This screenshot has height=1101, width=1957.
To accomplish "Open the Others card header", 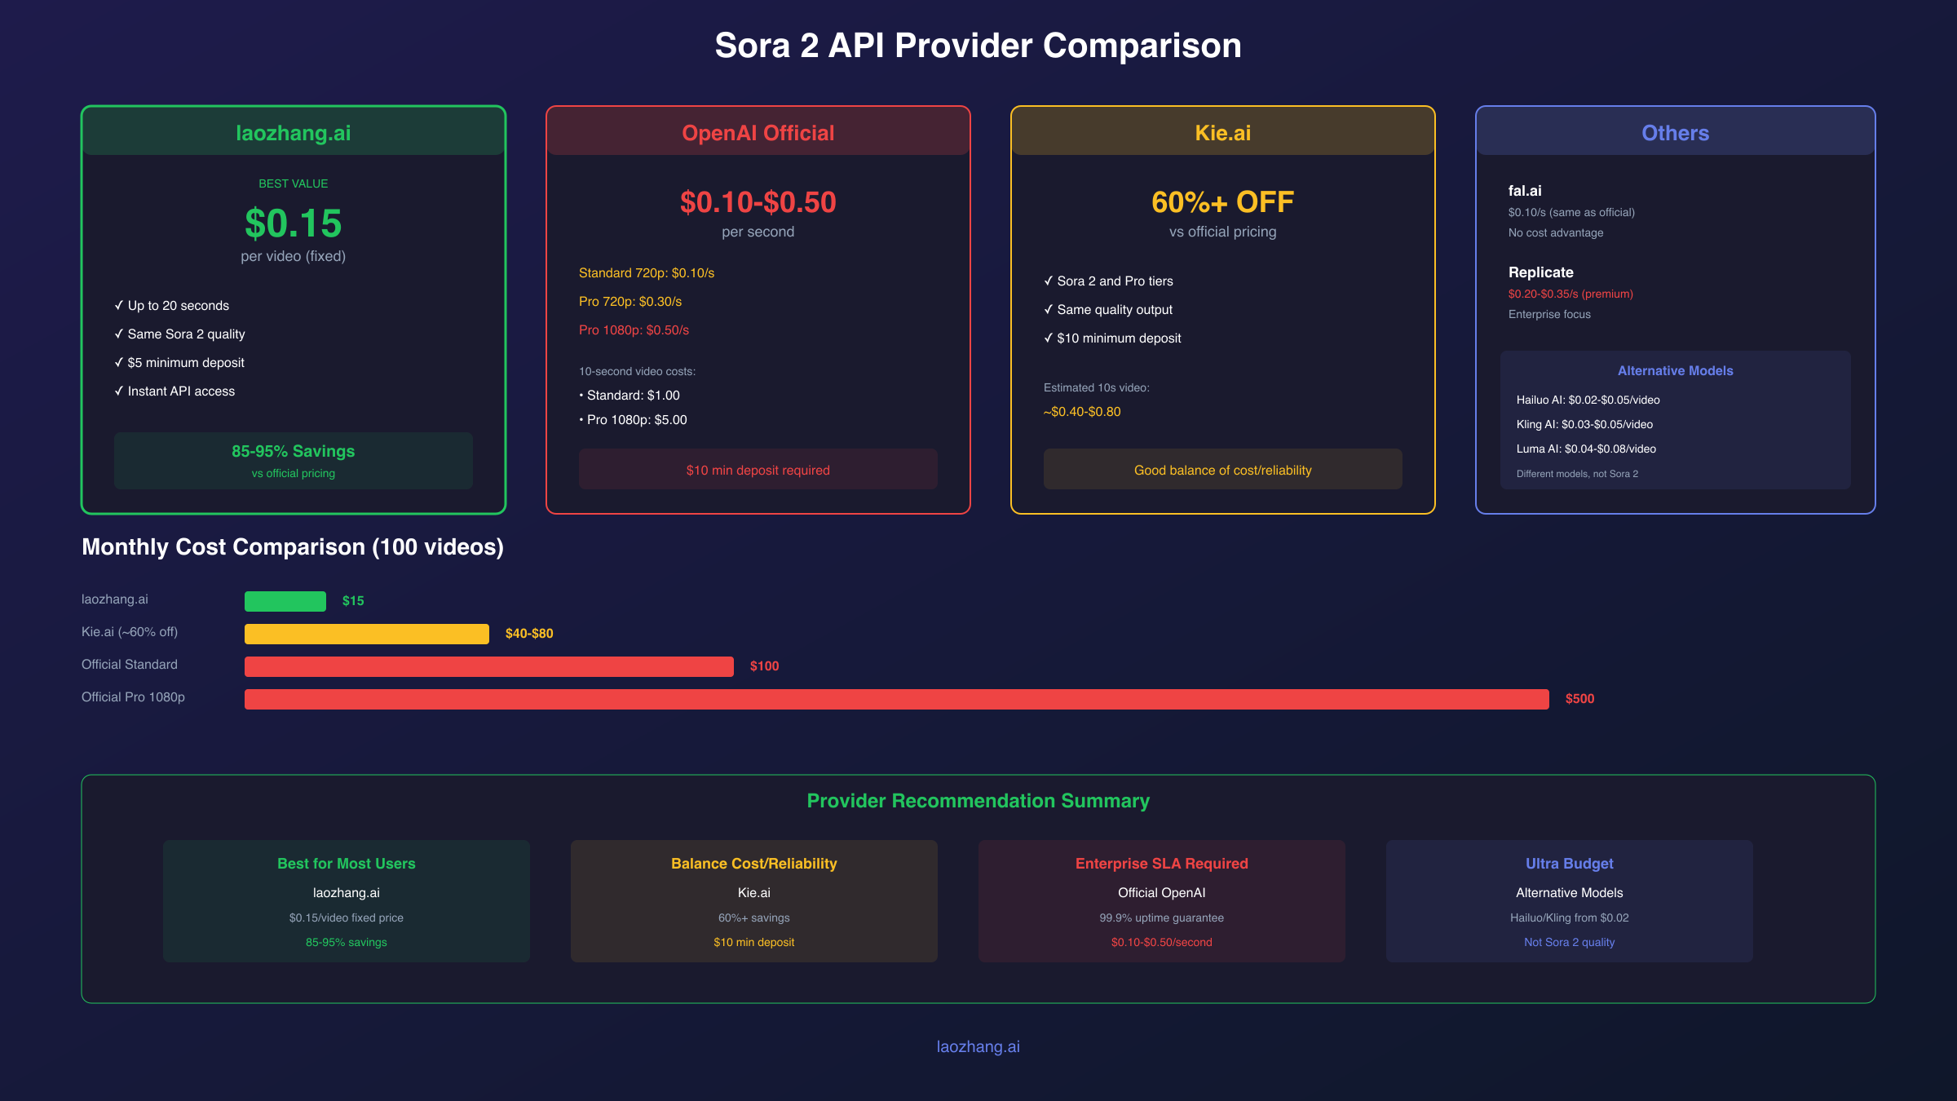I will [x=1675, y=133].
